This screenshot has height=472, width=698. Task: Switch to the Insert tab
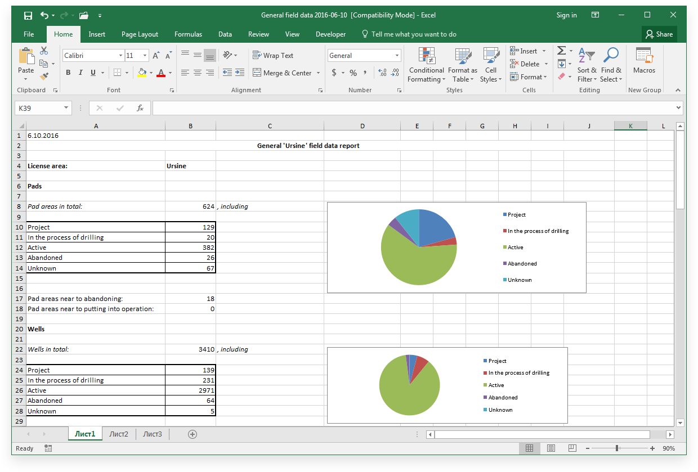click(97, 34)
